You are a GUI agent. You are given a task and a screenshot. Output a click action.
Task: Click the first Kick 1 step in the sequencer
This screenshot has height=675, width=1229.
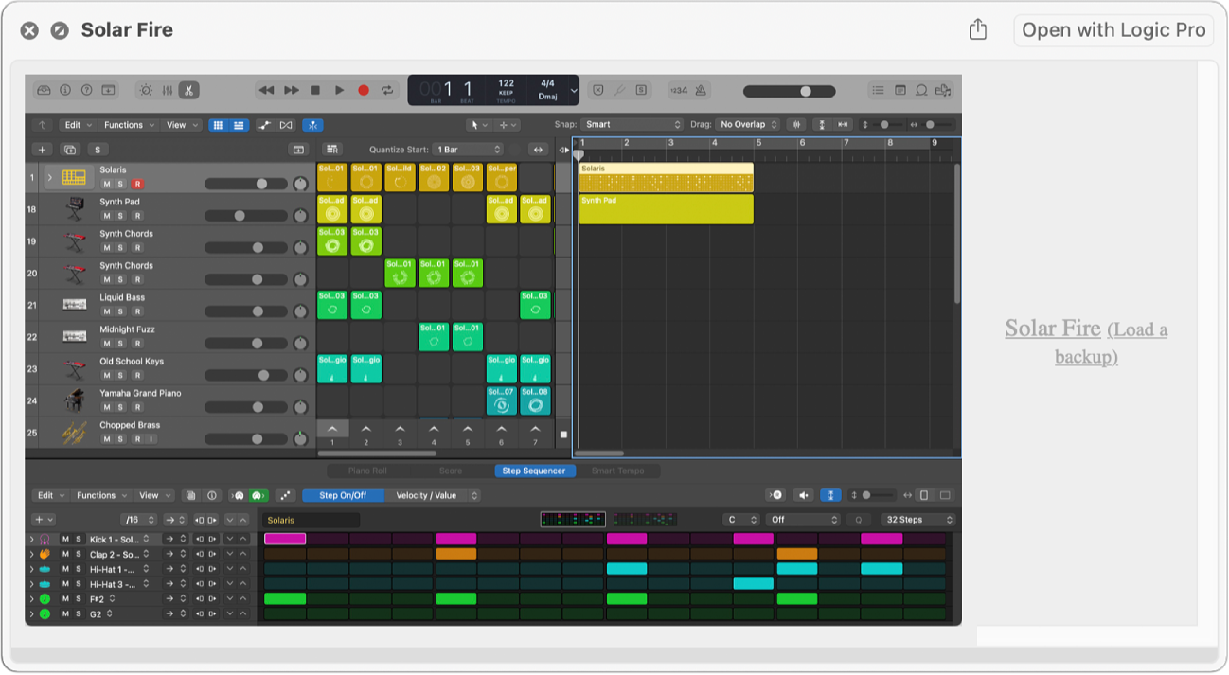point(285,539)
